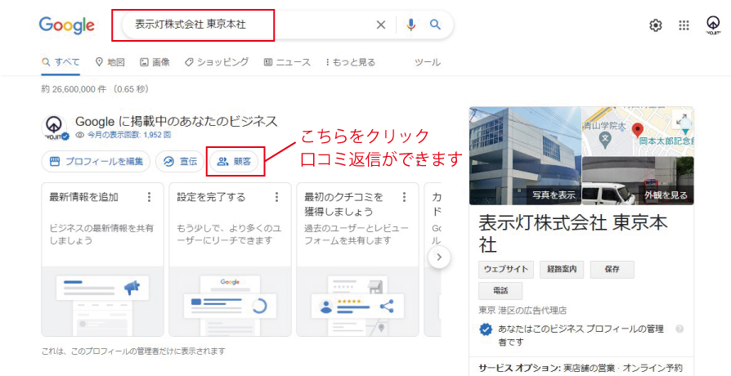Click business logo beside あなたのビジネス
The image size is (731, 376).
click(x=55, y=127)
